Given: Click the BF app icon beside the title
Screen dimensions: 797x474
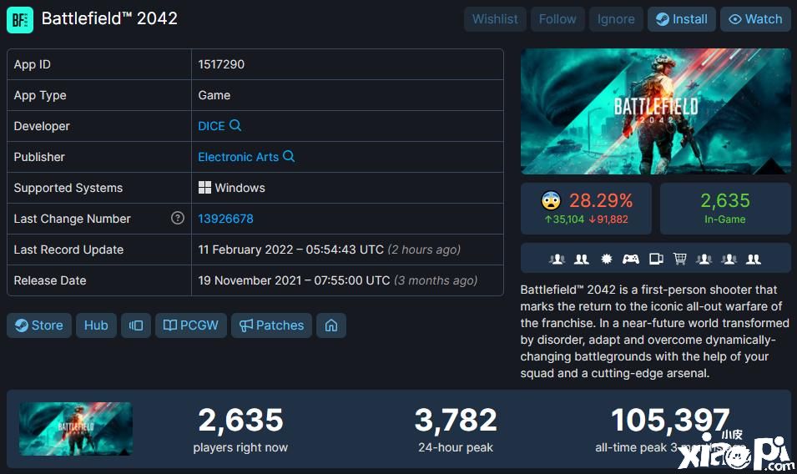Looking at the screenshot, I should tap(20, 20).
